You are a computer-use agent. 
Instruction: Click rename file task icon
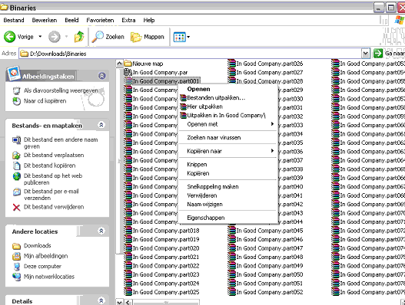click(17, 140)
